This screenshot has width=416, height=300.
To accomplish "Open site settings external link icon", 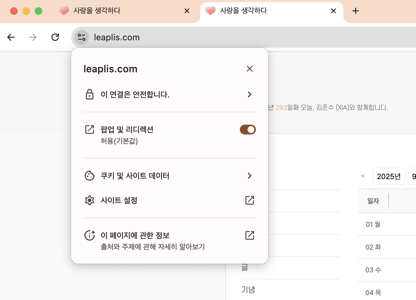I will tap(249, 200).
